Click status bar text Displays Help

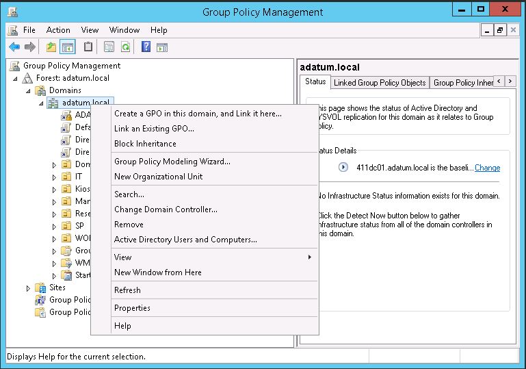coord(76,357)
